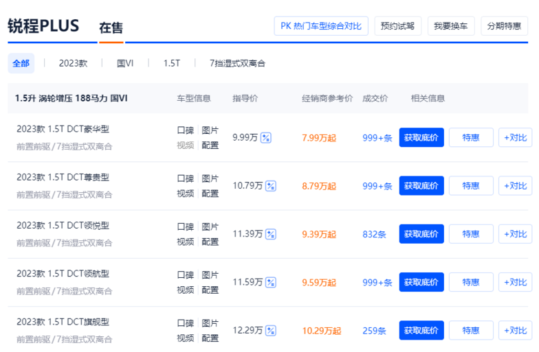Open price calculator icon beside 9.99万
Image resolution: width=539 pixels, height=352 pixels.
point(266,137)
